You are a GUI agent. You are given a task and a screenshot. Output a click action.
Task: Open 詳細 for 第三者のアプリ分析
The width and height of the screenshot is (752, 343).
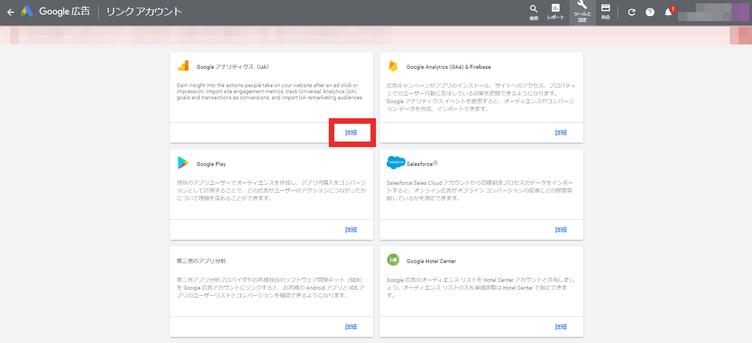click(351, 327)
